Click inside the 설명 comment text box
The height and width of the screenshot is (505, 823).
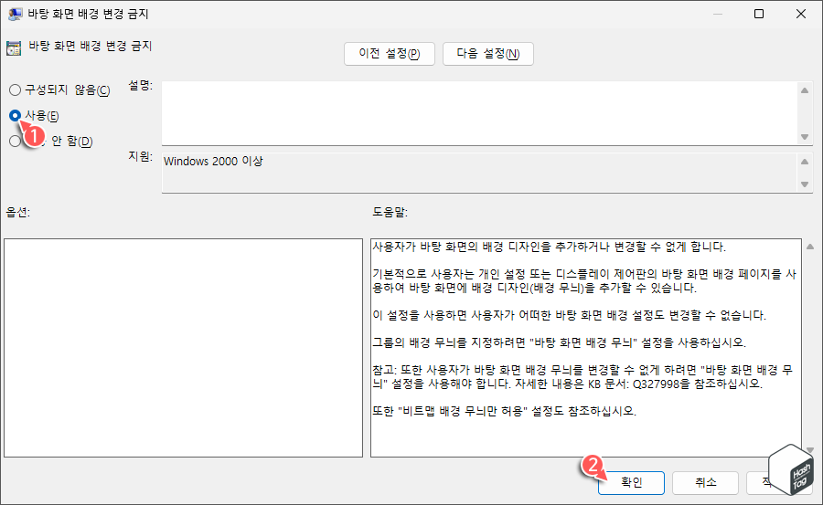pos(480,113)
